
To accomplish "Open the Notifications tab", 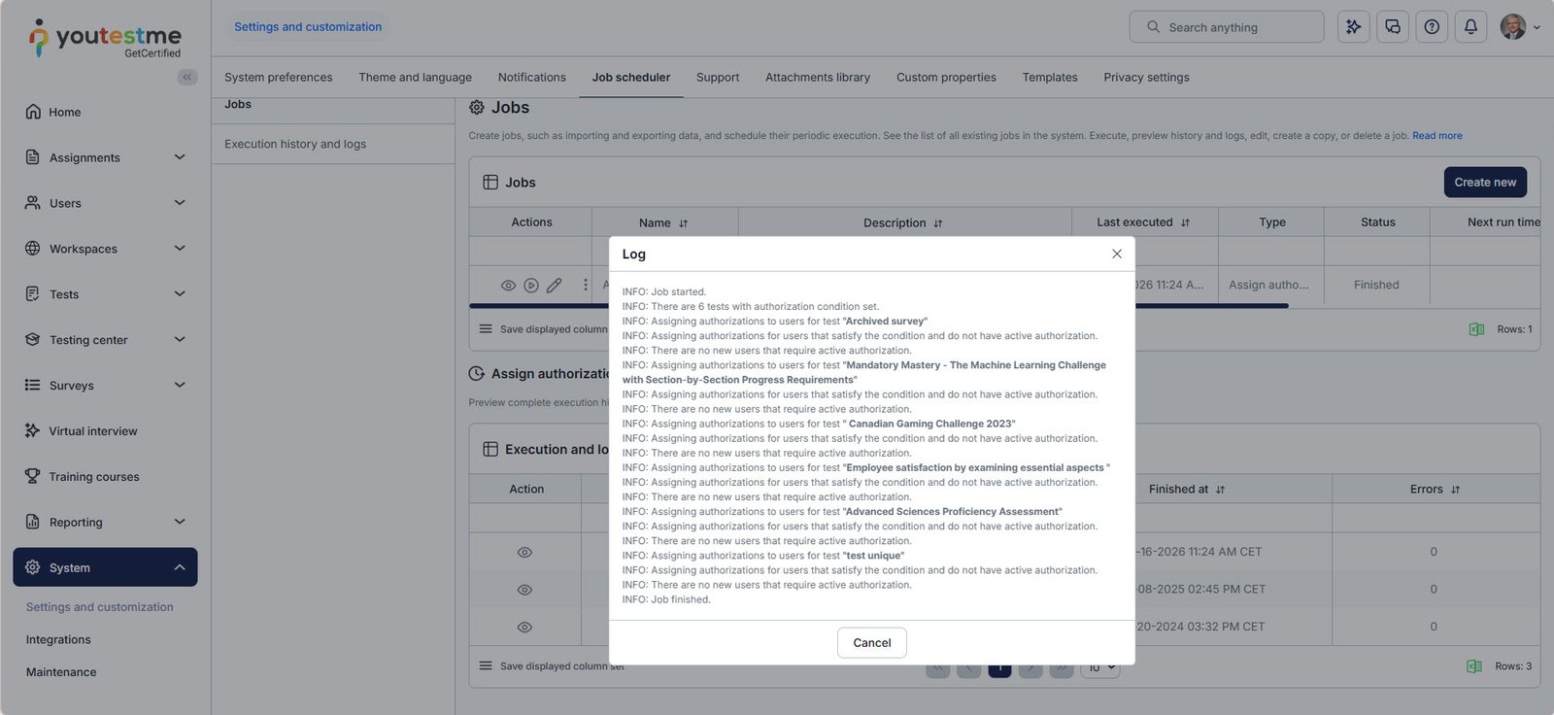I will click(531, 78).
